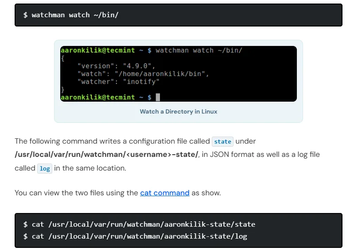Click the terminal screenshot of watchman watch
The image size is (358, 251).
(179, 74)
